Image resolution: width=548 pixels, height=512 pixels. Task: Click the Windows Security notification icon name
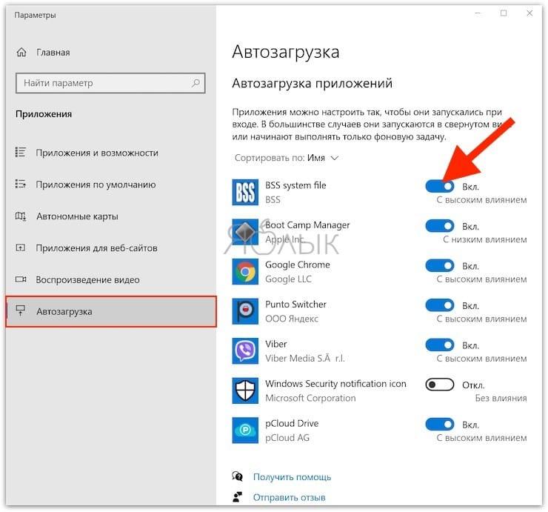coord(335,384)
